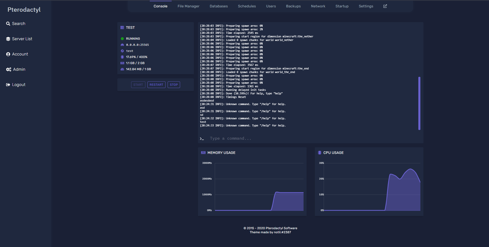Open the Databases tab

(219, 6)
